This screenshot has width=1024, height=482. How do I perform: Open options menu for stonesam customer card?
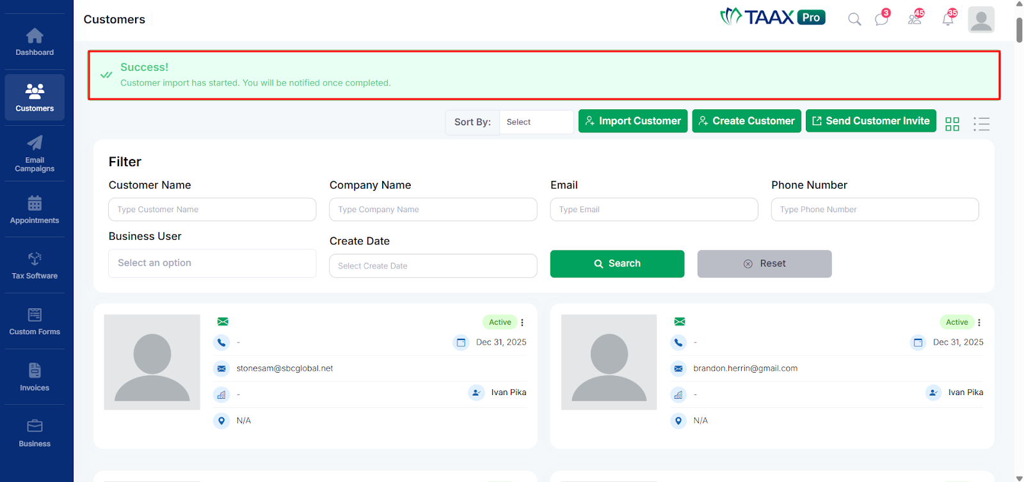(x=522, y=322)
